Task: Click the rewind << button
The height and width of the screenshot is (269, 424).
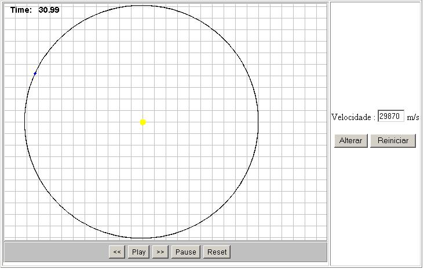Action: pyautogui.click(x=117, y=252)
